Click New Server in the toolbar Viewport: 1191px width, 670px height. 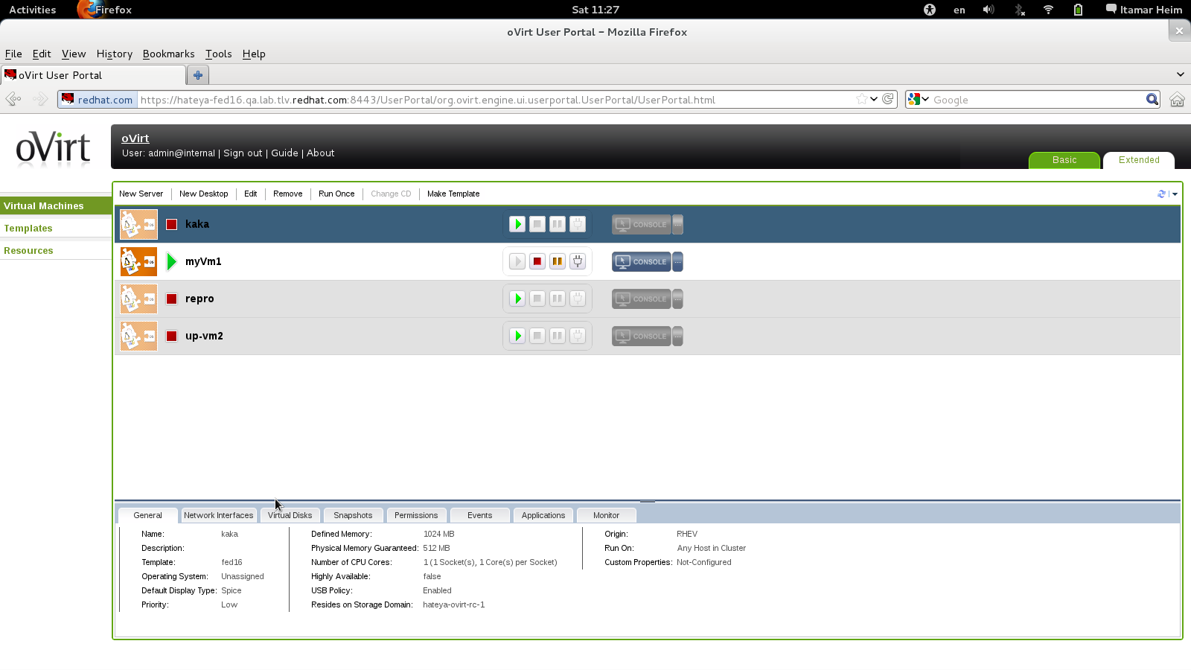click(x=141, y=194)
